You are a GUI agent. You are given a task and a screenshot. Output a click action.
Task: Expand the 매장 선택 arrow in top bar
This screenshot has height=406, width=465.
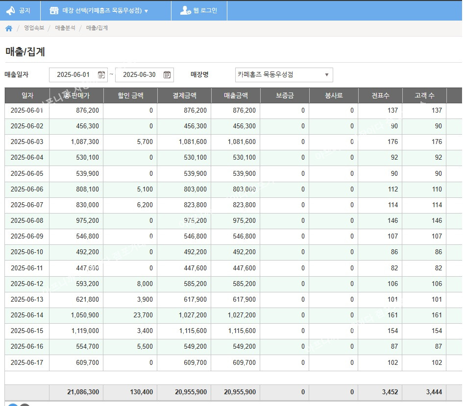(x=146, y=11)
